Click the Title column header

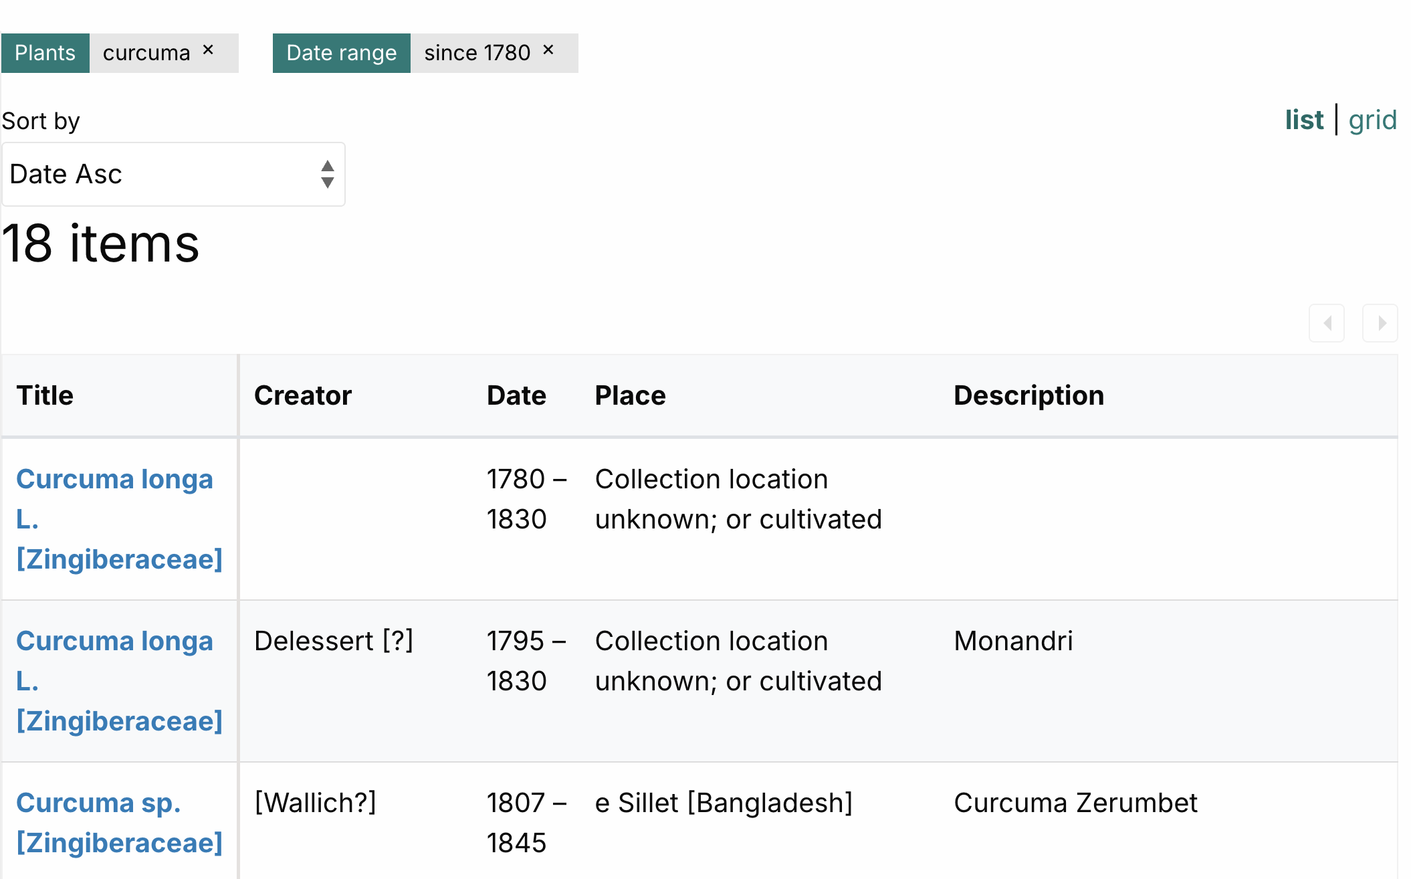click(x=45, y=395)
